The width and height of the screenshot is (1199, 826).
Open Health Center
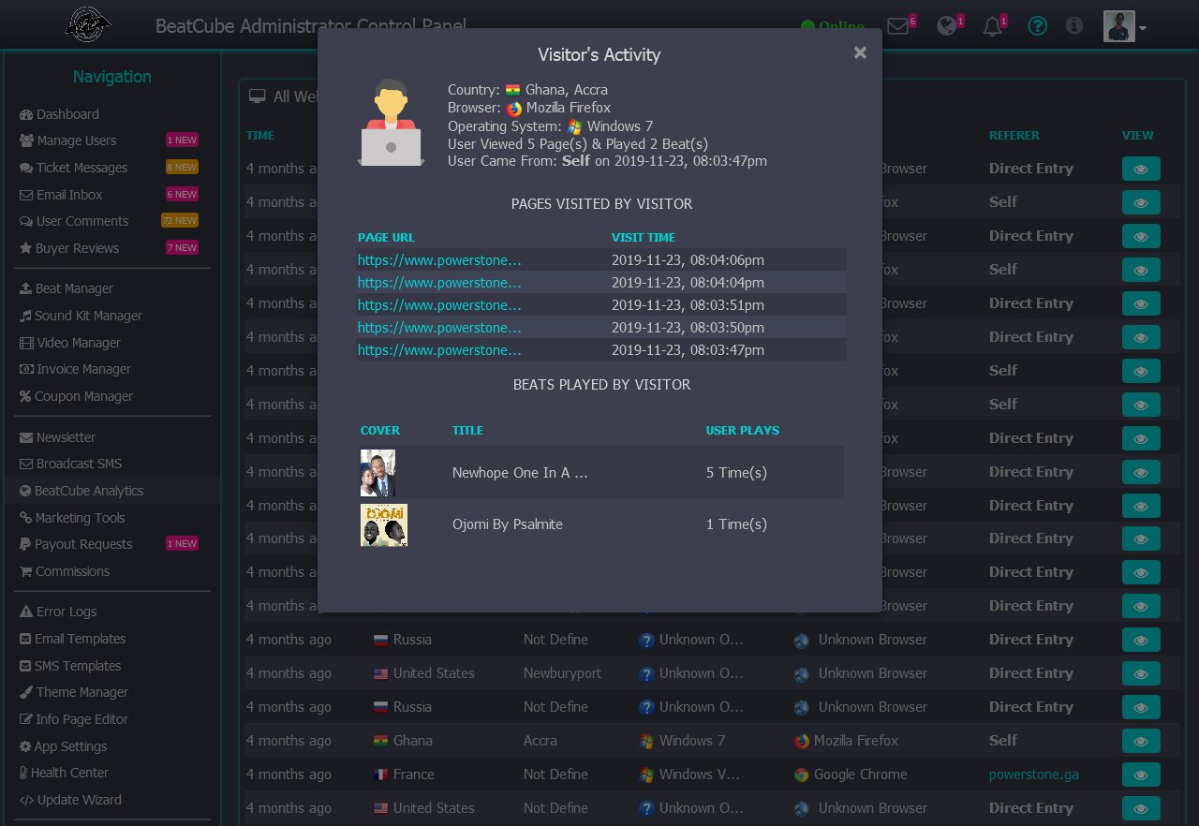(x=64, y=773)
